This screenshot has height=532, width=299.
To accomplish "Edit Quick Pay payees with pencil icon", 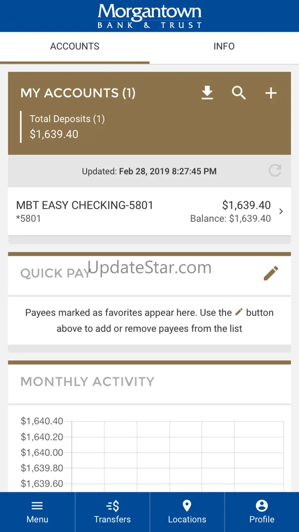I will (271, 273).
